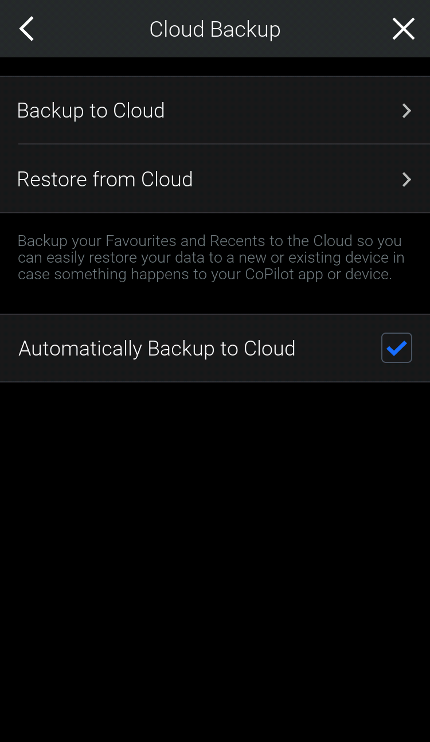Close the Cloud Backup screen with X

click(x=403, y=29)
